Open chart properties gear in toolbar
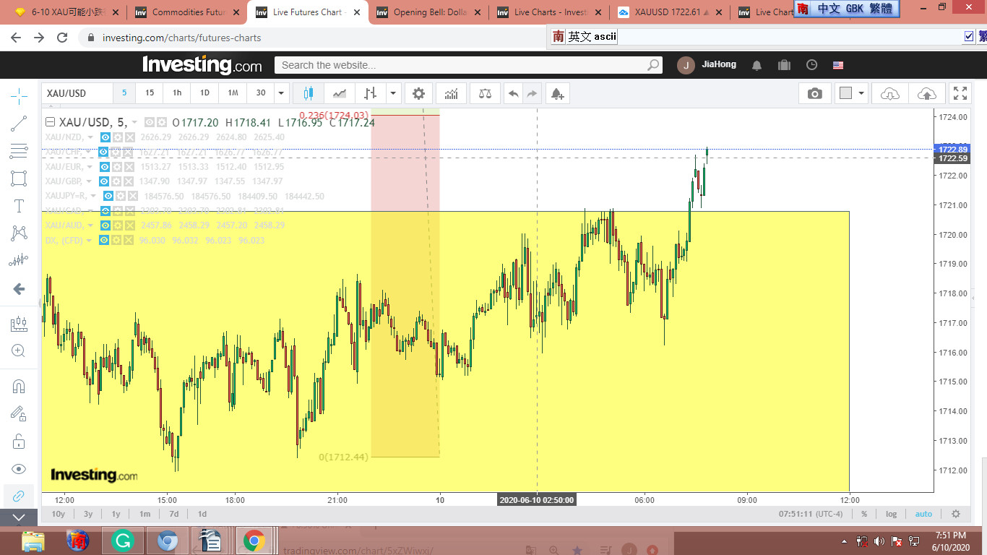Viewport: 987px width, 555px height. point(418,93)
